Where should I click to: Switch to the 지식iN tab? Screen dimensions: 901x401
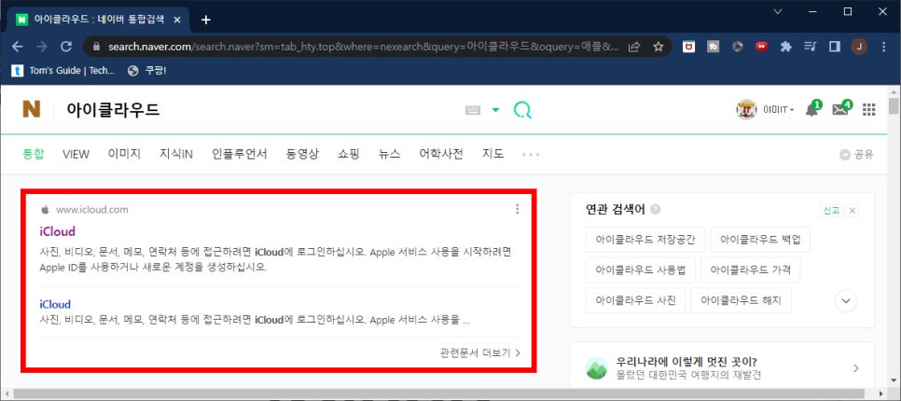[x=176, y=154]
